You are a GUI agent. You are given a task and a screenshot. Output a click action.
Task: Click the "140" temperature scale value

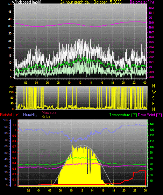[152, 124]
